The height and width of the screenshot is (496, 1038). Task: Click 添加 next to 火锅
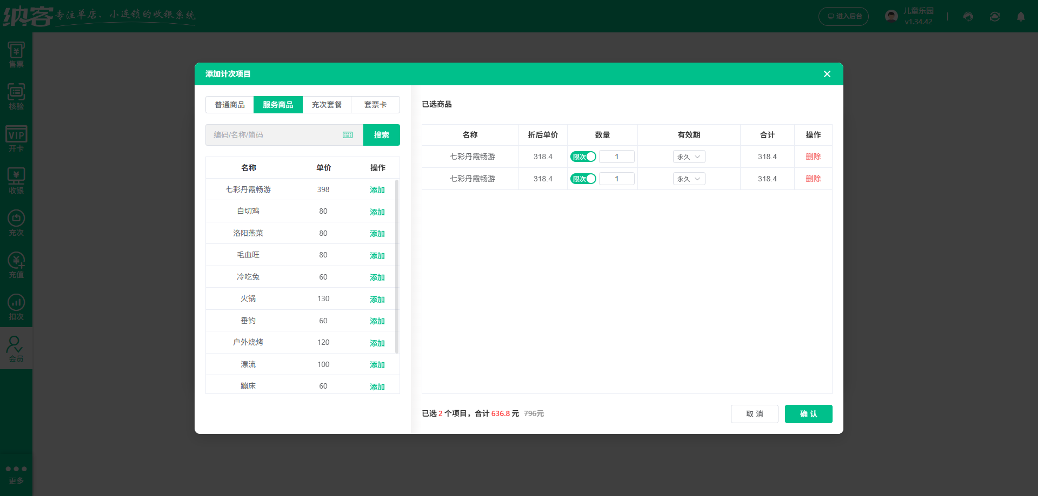click(x=377, y=299)
